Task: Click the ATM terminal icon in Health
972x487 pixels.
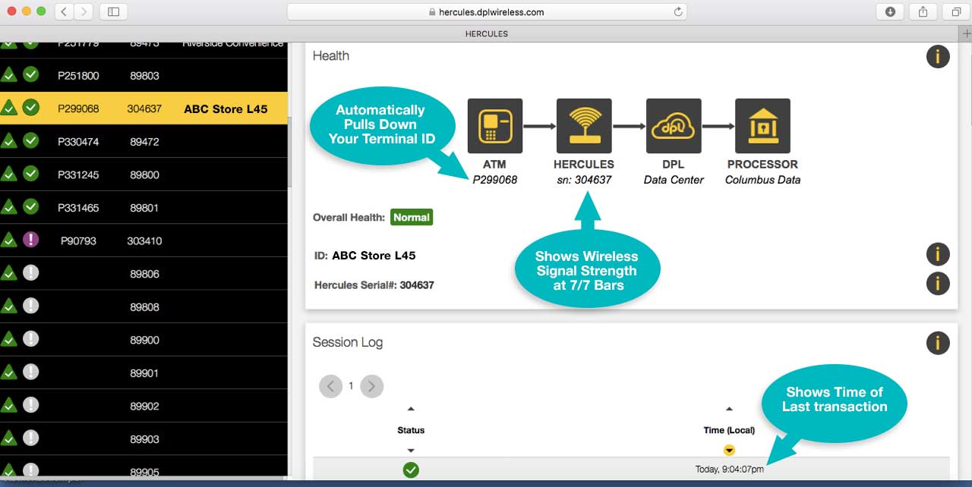Action: [495, 126]
